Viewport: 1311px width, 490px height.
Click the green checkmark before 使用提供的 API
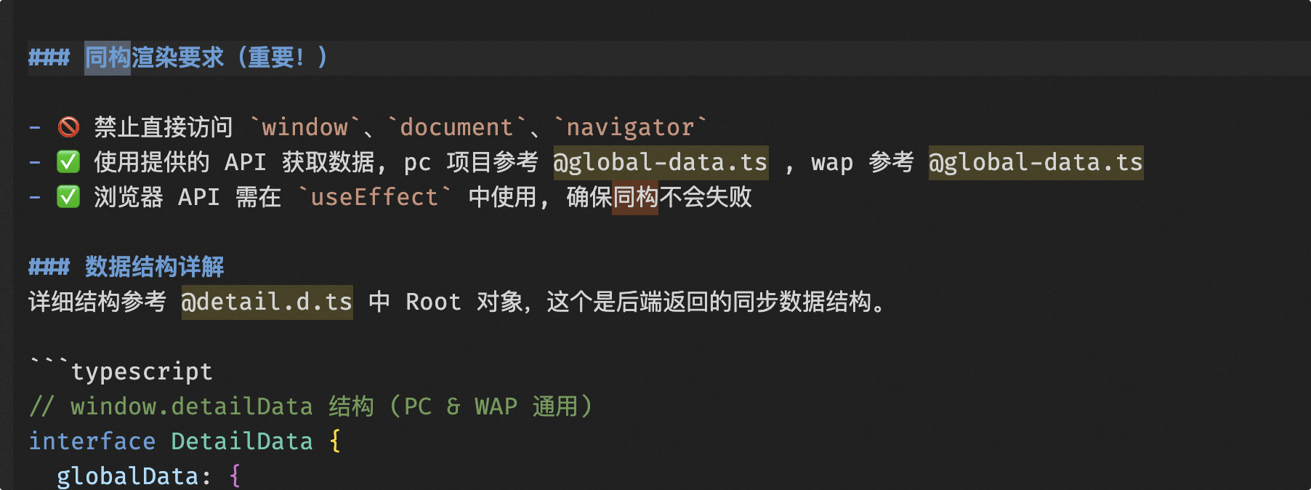(x=68, y=162)
